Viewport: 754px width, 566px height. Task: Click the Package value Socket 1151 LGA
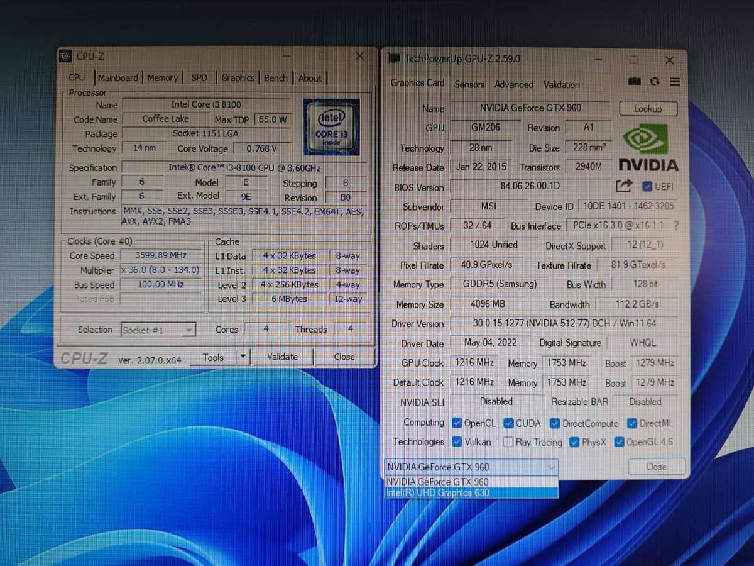[205, 133]
